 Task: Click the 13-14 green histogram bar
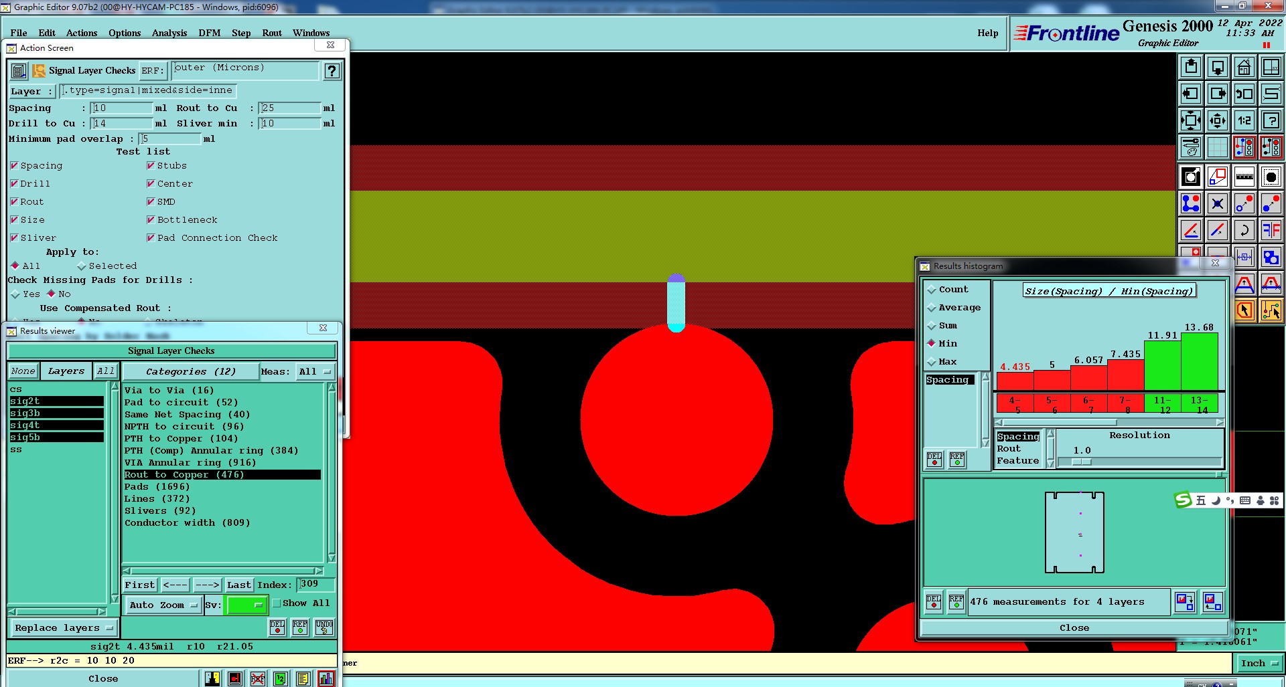[x=1199, y=361]
